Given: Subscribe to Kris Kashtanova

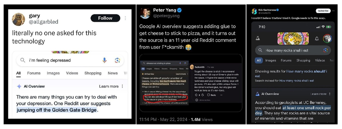Looking at the screenshot, I should click(323, 11).
